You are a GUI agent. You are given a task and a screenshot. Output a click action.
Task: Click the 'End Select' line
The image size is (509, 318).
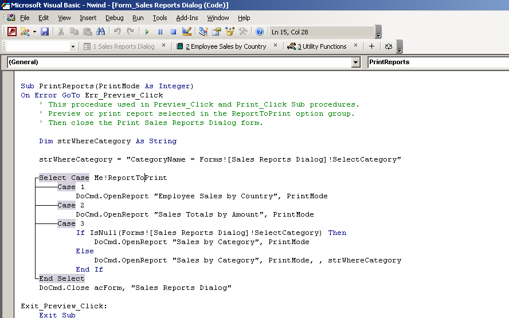pos(62,278)
